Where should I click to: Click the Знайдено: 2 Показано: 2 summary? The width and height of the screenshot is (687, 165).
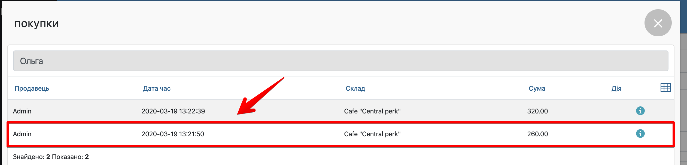coord(51,157)
